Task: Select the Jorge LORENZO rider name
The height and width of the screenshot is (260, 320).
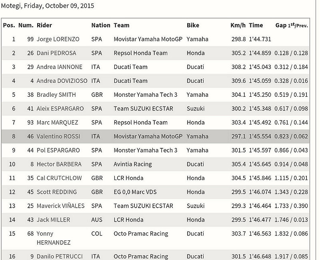Action: pyautogui.click(x=58, y=39)
